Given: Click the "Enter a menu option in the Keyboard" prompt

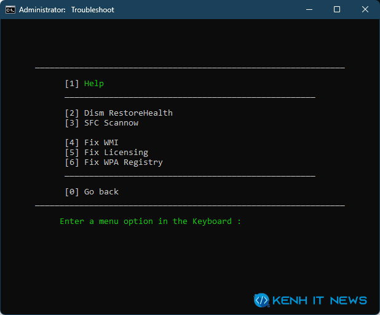Looking at the screenshot, I should pos(150,221).
